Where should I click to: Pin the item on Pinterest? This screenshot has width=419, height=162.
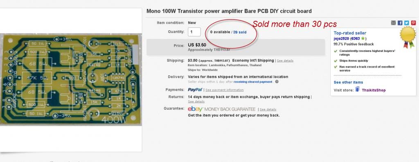coord(413,23)
